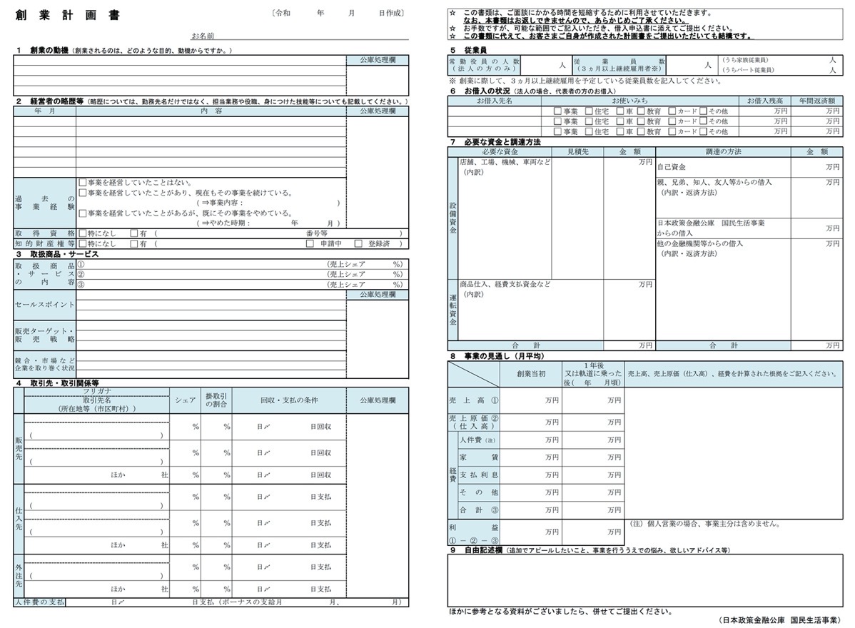Click the 販売先 row label
The height and width of the screenshot is (628, 855).
click(x=19, y=449)
